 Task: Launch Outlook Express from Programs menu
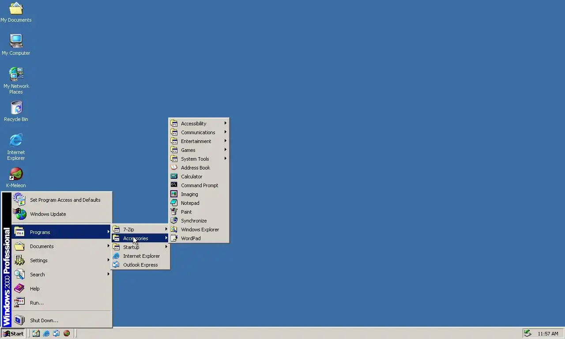[140, 265]
